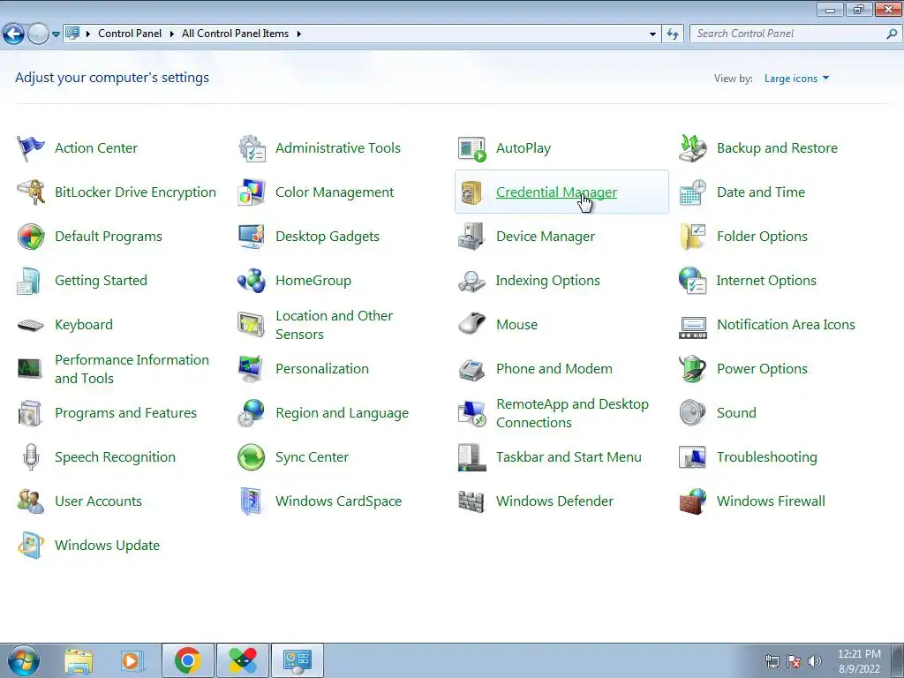904x678 pixels.
Task: Open the Sync Center green icon
Action: pyautogui.click(x=252, y=457)
